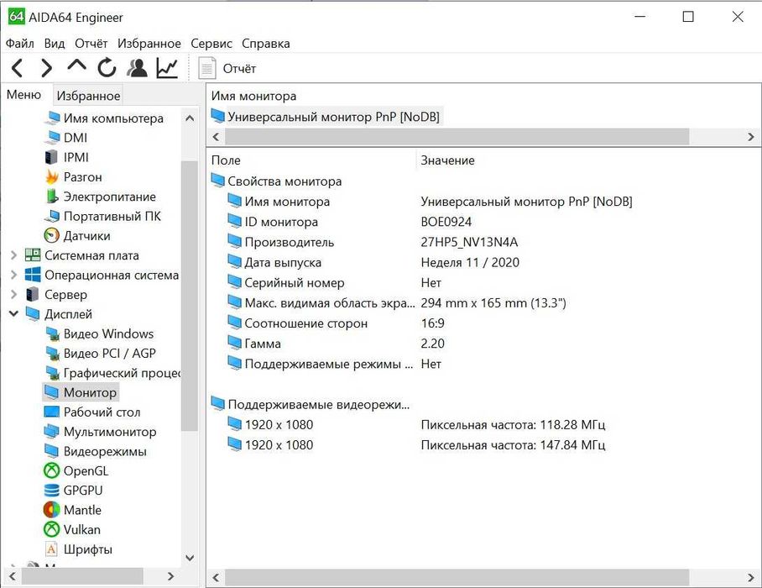Screen dimensions: 762x588
Task: Expand the Операционная система node
Action: point(13,275)
